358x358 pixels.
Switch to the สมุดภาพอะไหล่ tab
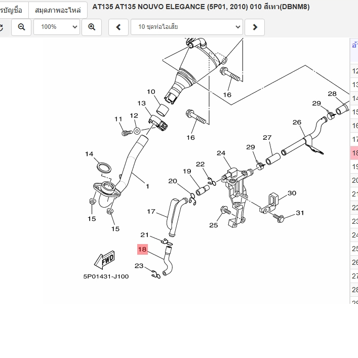pyautogui.click(x=58, y=10)
